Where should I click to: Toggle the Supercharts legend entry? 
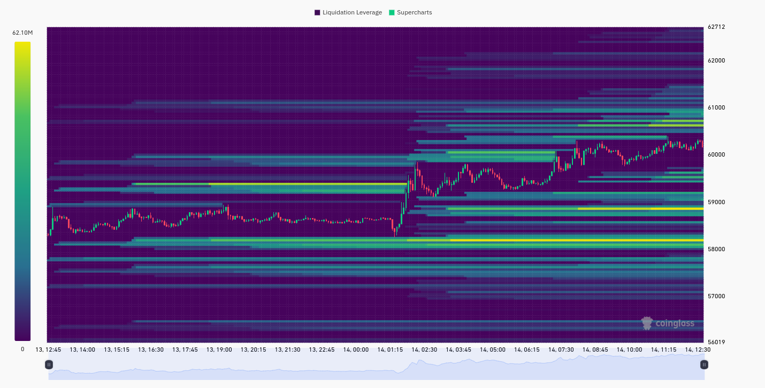tap(410, 12)
